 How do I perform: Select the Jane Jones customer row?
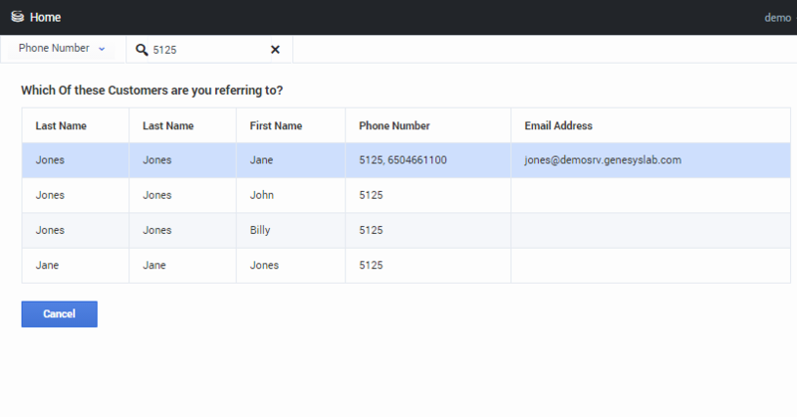click(x=406, y=160)
